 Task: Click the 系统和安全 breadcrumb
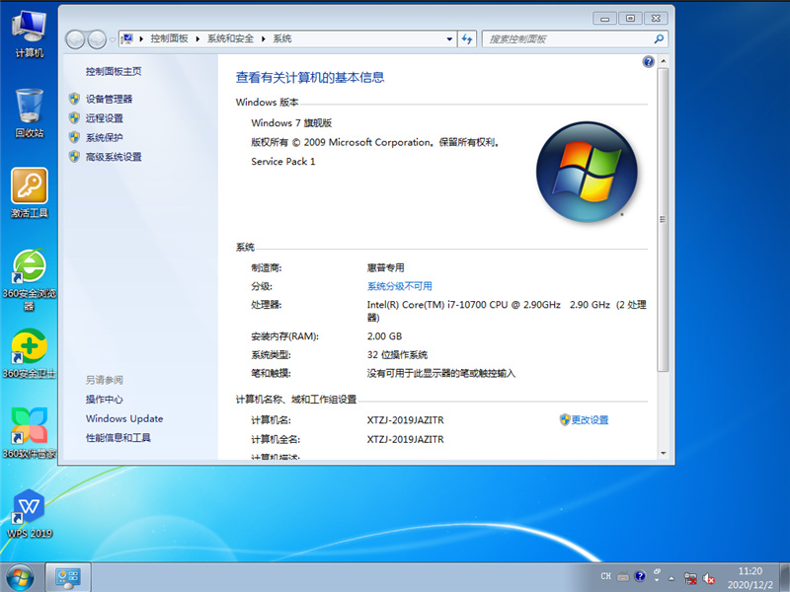[x=230, y=38]
